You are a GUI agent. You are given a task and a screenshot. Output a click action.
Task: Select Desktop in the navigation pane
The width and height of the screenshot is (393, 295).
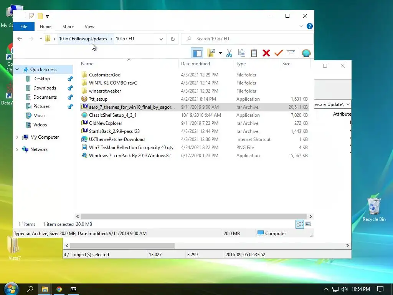[41, 79]
